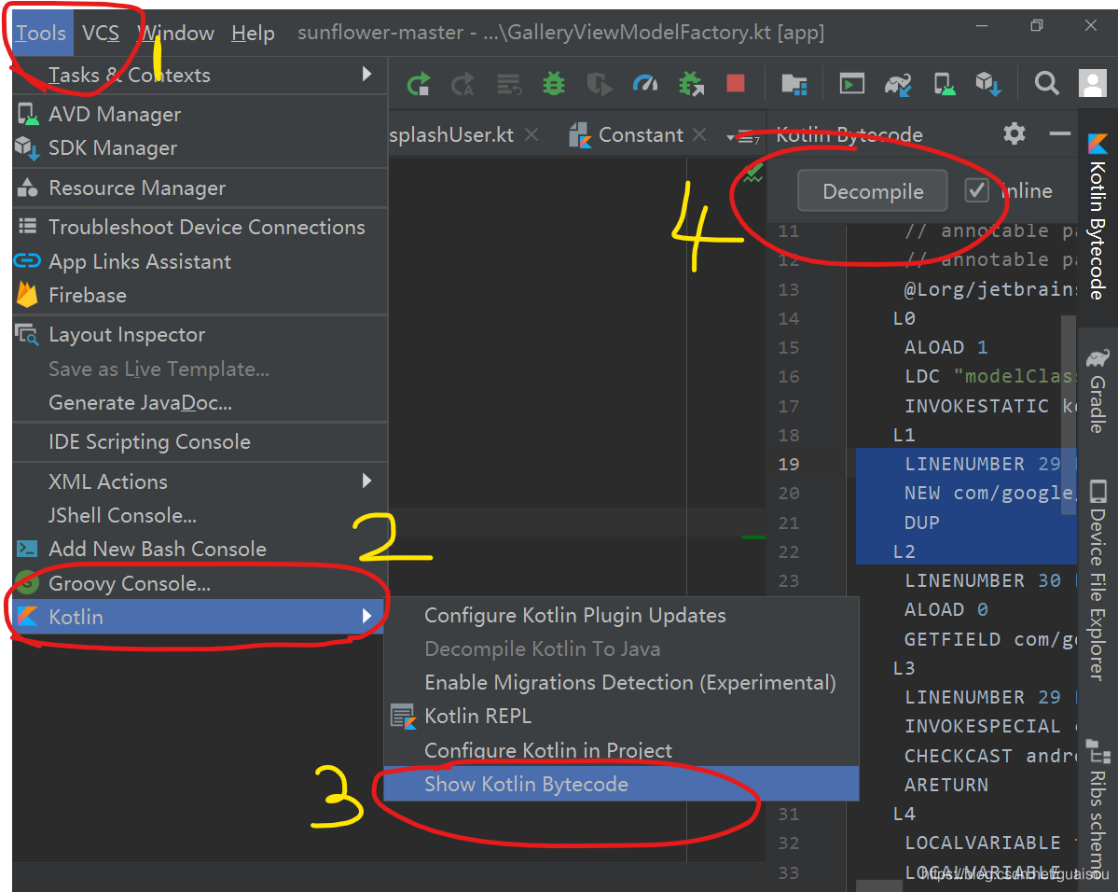Select AVD Manager from Tools menu
The image size is (1118, 892).
coord(200,114)
